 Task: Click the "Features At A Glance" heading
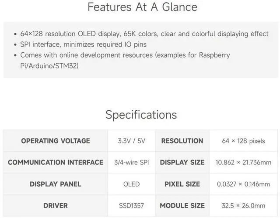coord(142,7)
